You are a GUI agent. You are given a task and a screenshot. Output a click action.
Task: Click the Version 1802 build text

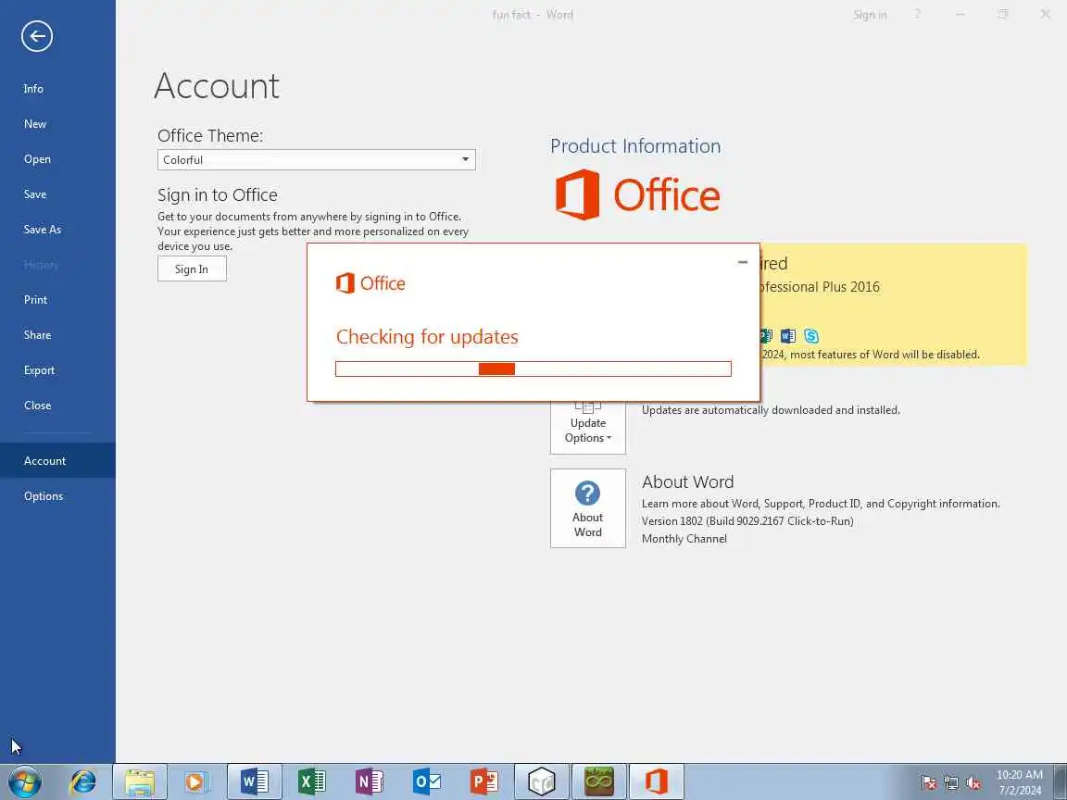747,521
